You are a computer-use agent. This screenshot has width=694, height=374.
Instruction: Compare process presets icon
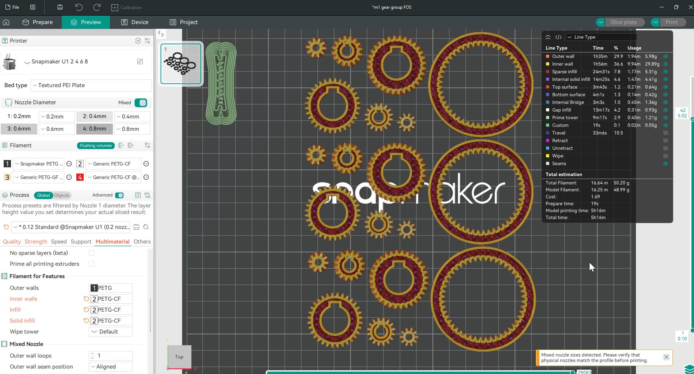148,195
